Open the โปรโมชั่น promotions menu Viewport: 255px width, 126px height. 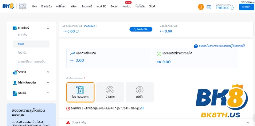click(x=140, y=6)
